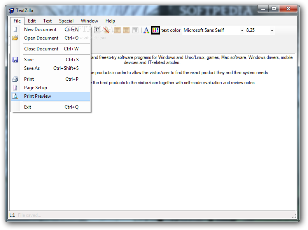Click the 'File saved...' status message
This screenshot has width=308, height=230.
(30, 215)
